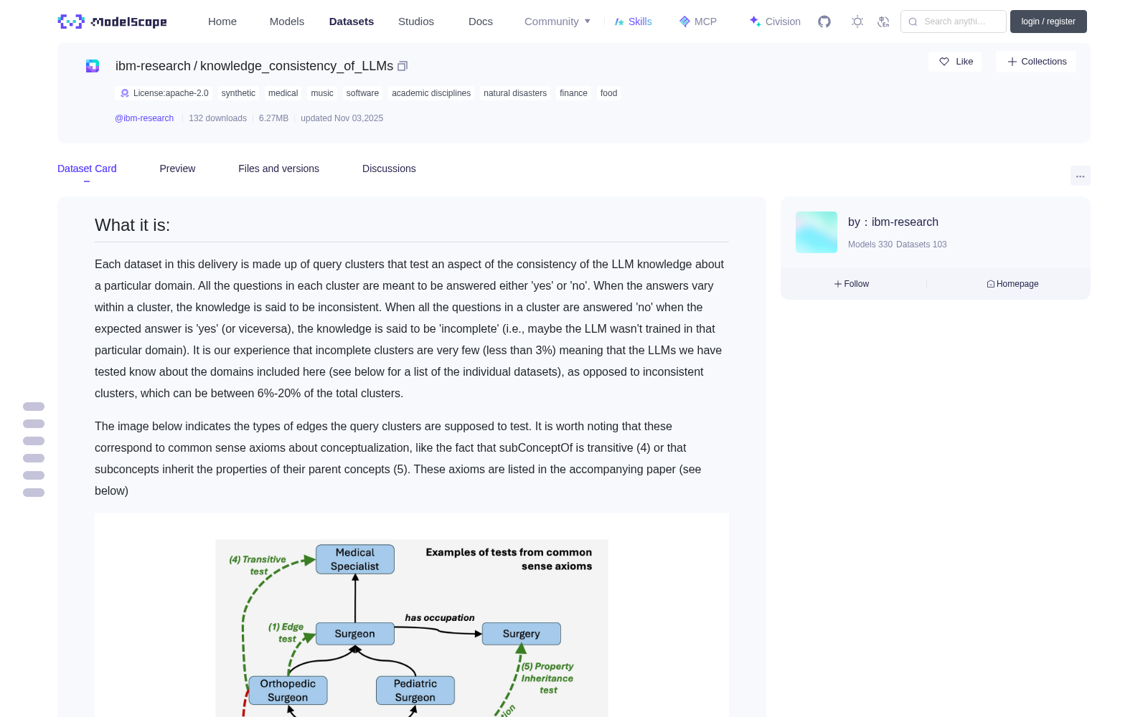The image size is (1148, 717).
Task: Click the Like heart button
Action: coord(956,62)
